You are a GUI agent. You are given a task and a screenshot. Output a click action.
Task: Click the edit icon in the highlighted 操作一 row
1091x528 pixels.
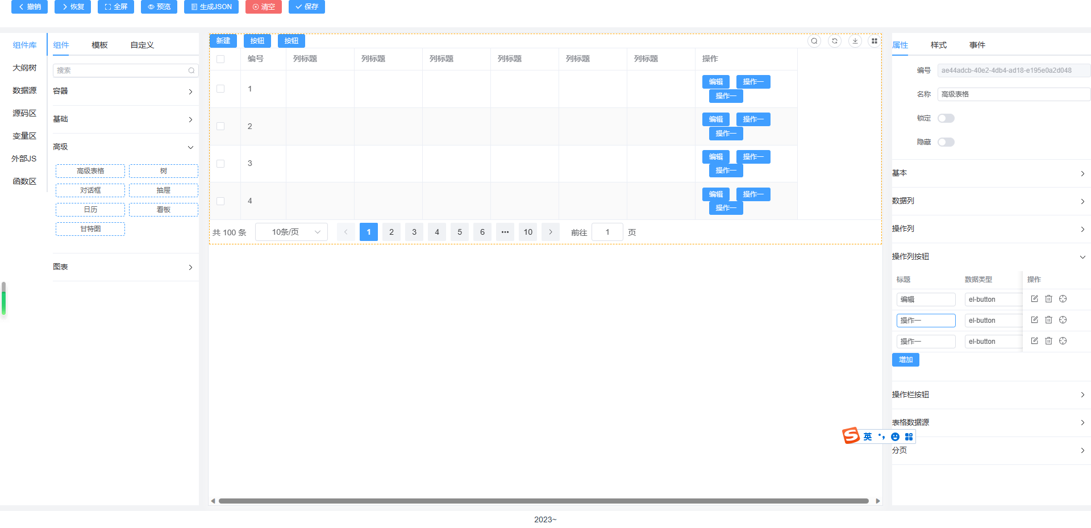click(x=1034, y=320)
